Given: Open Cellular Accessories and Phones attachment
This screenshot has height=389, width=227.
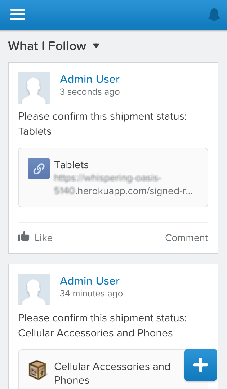Looking at the screenshot, I should [x=112, y=373].
